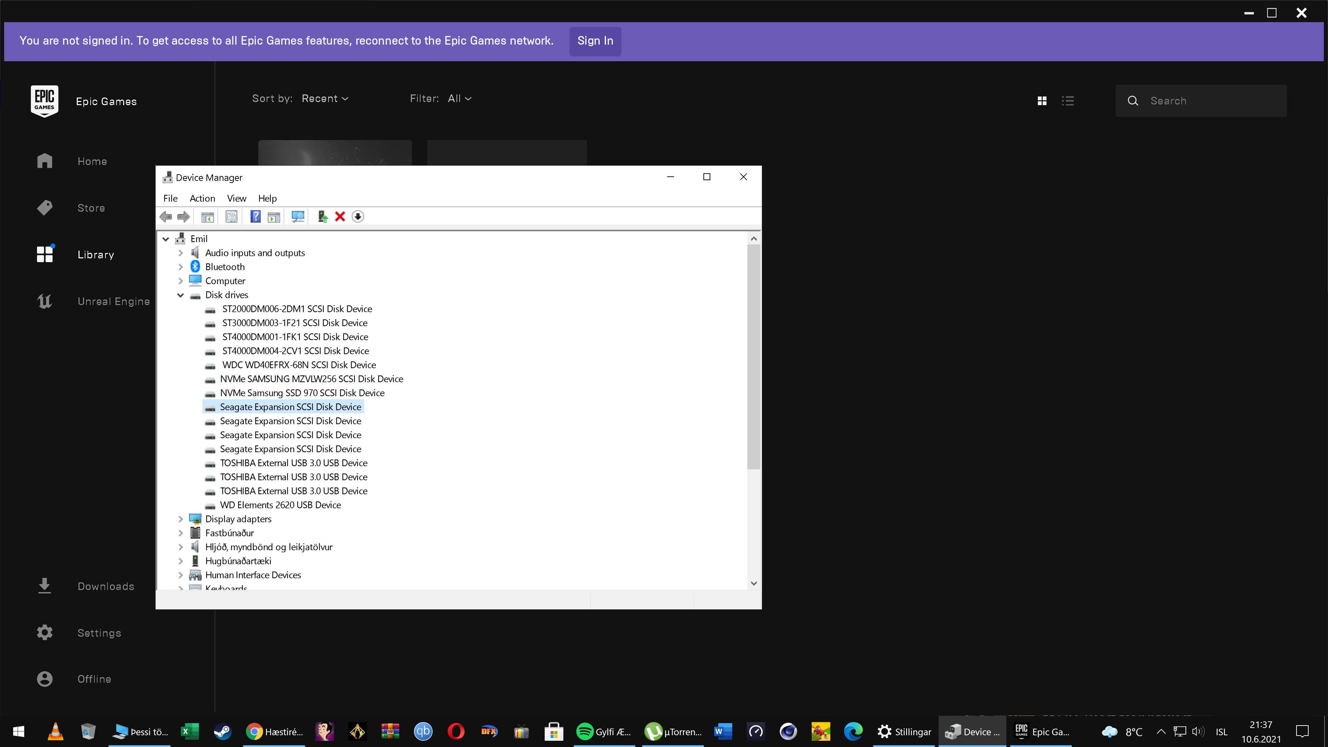Expand the Bluetooth category
The image size is (1328, 747).
(181, 267)
